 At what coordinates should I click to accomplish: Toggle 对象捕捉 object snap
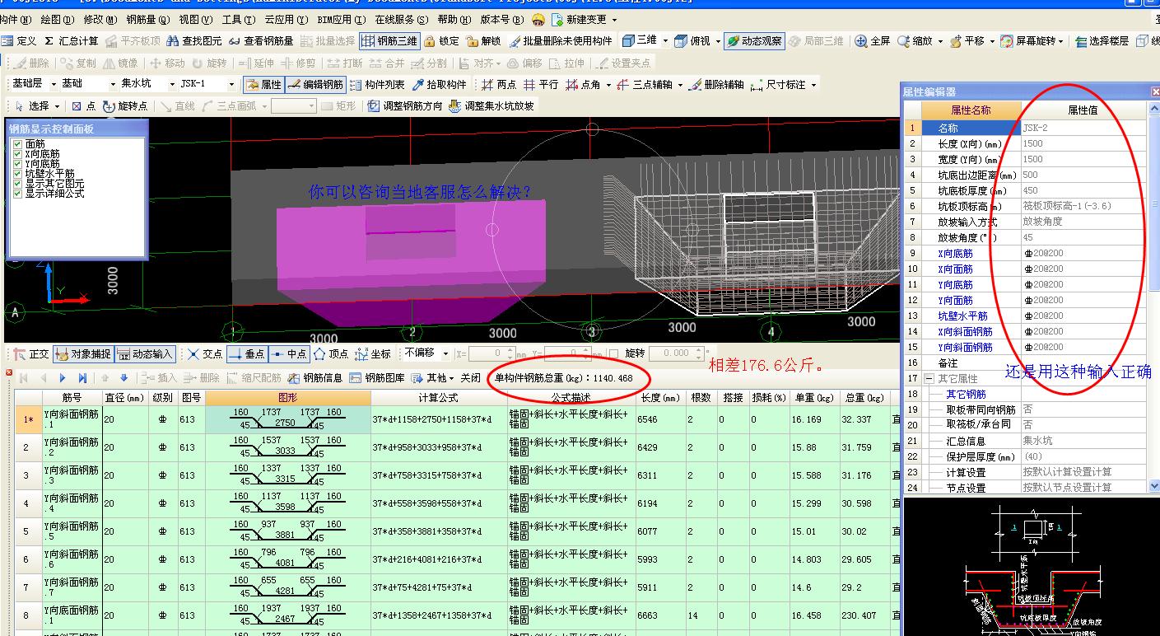(82, 353)
